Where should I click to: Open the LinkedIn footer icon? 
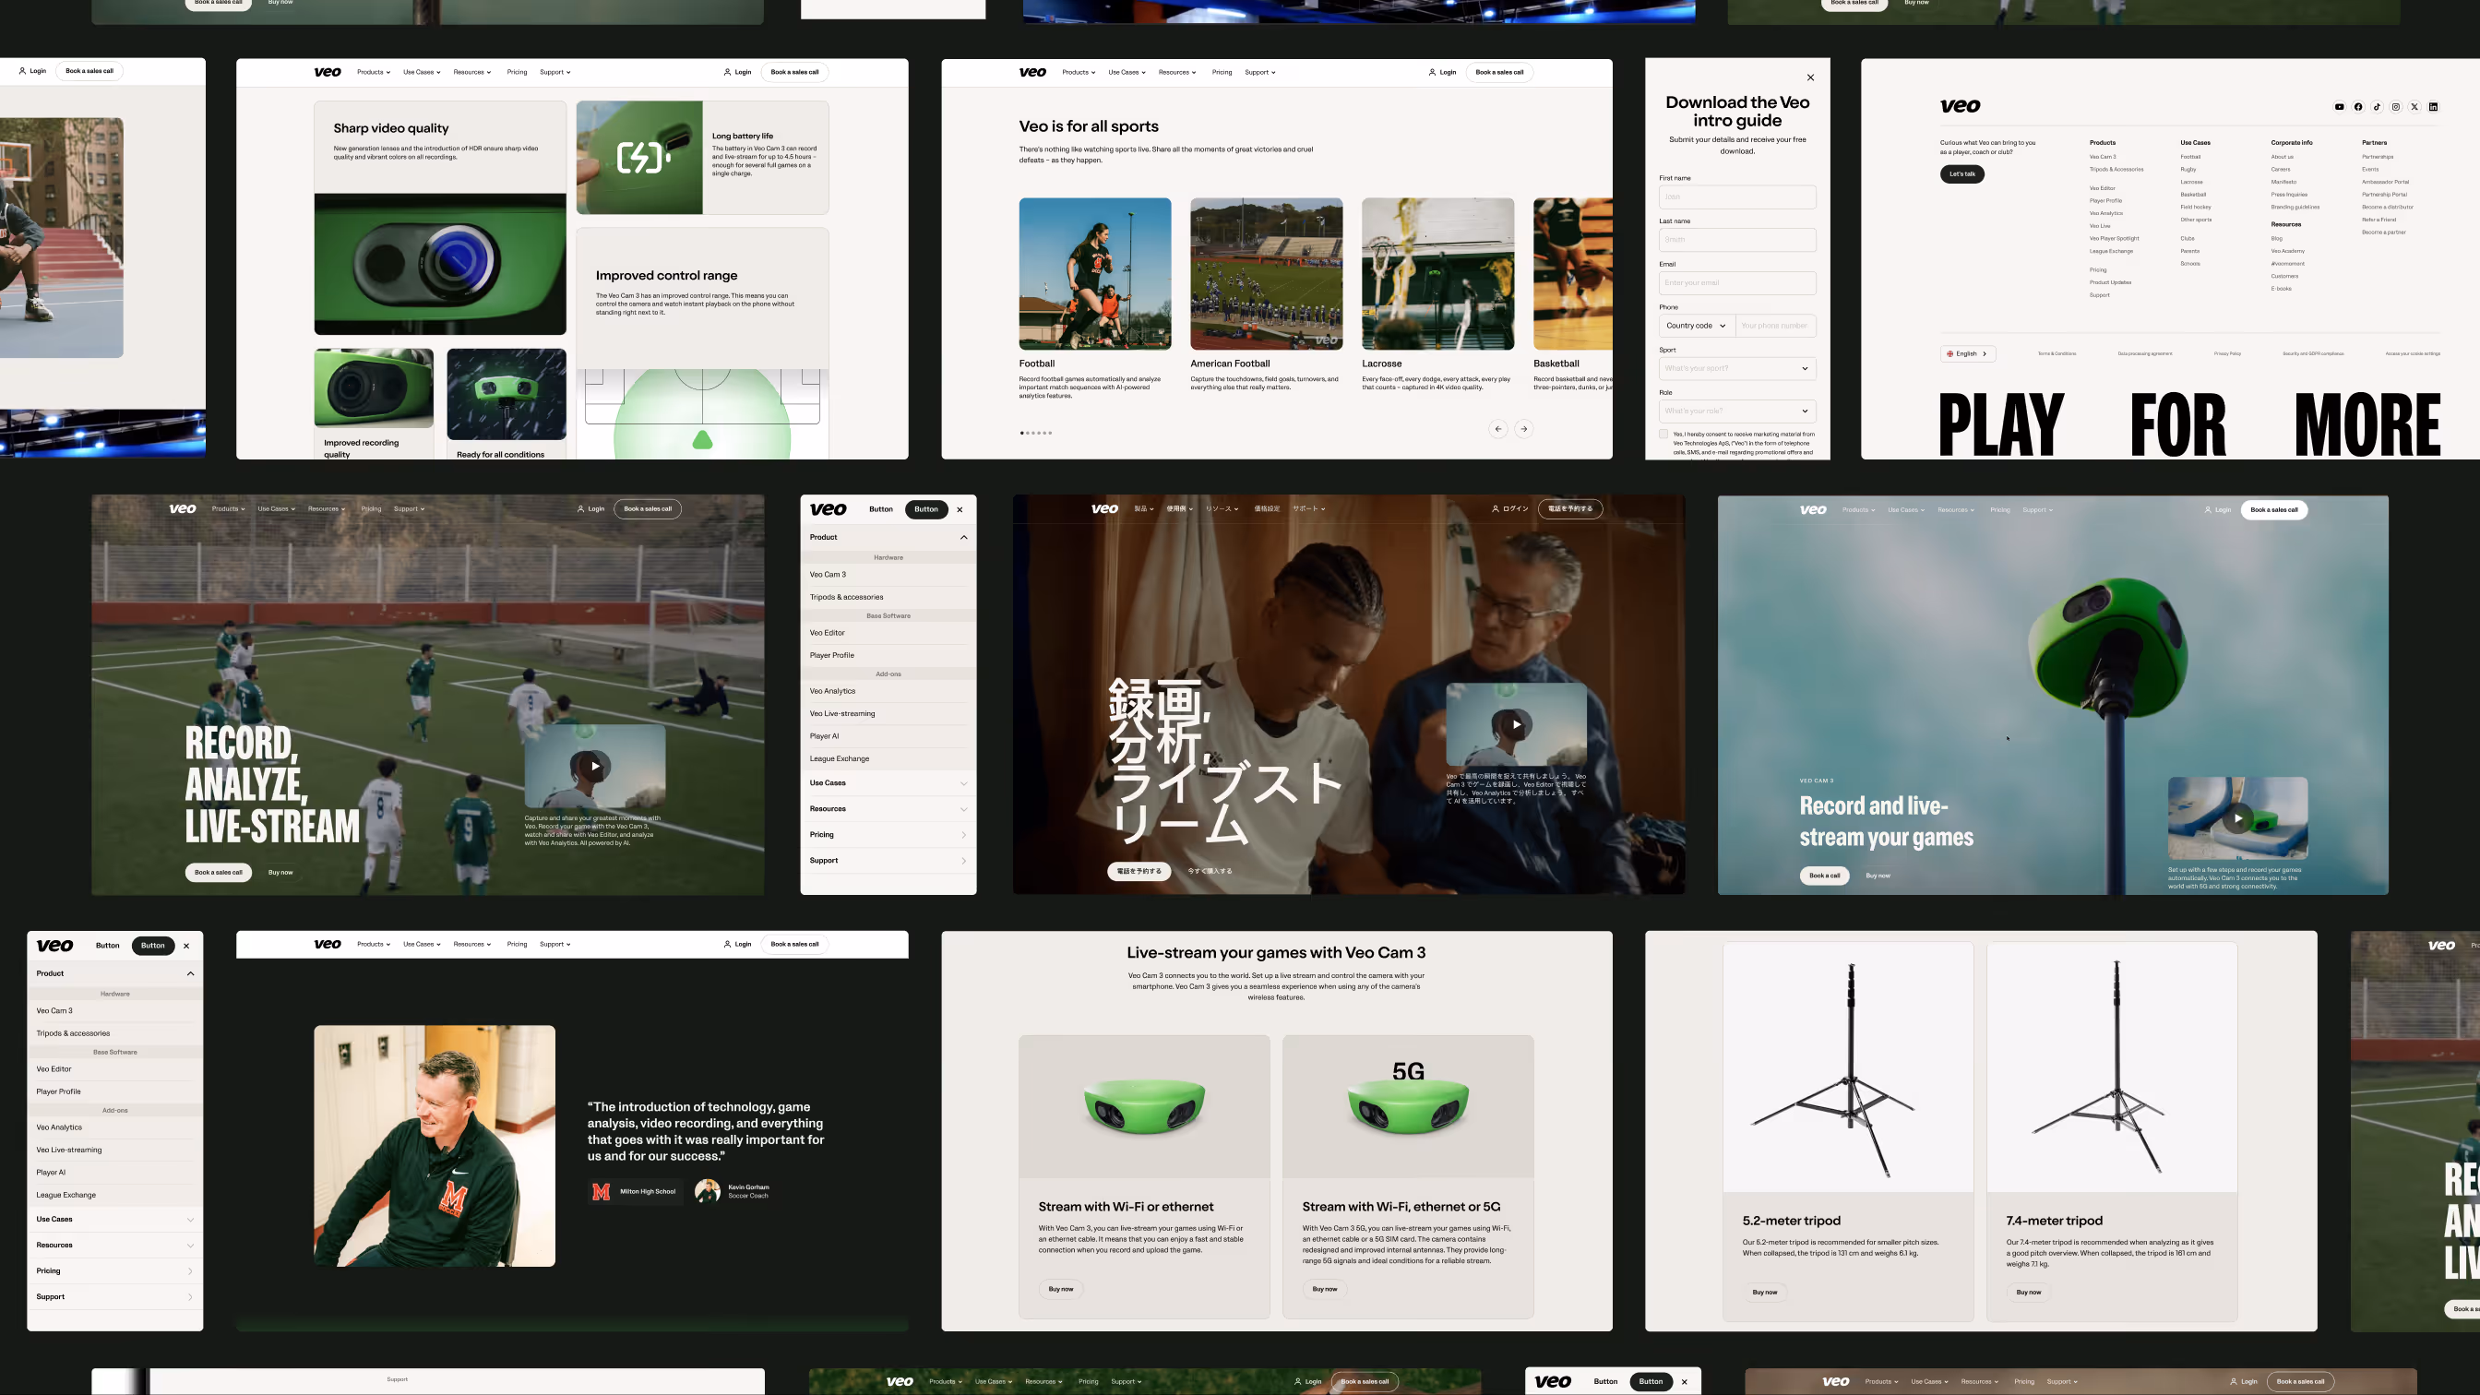point(2433,107)
